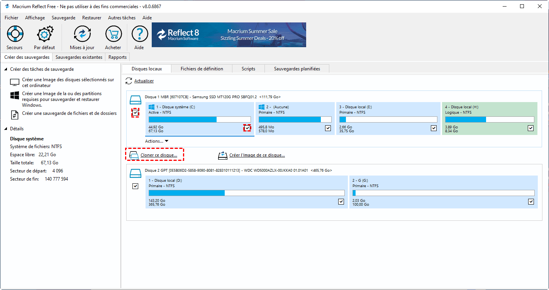
Task: Open the Actions... dropdown
Action: pyautogui.click(x=157, y=141)
